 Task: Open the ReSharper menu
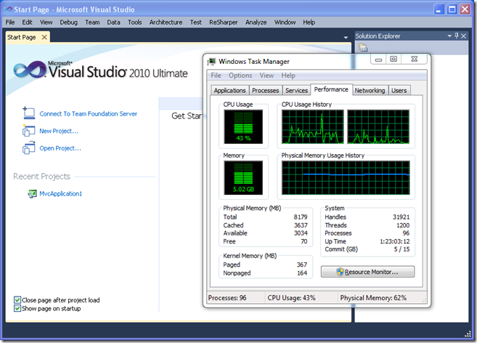click(x=224, y=23)
